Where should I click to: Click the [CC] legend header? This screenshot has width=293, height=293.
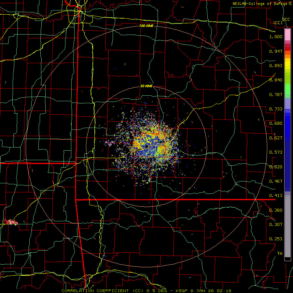tap(278, 22)
